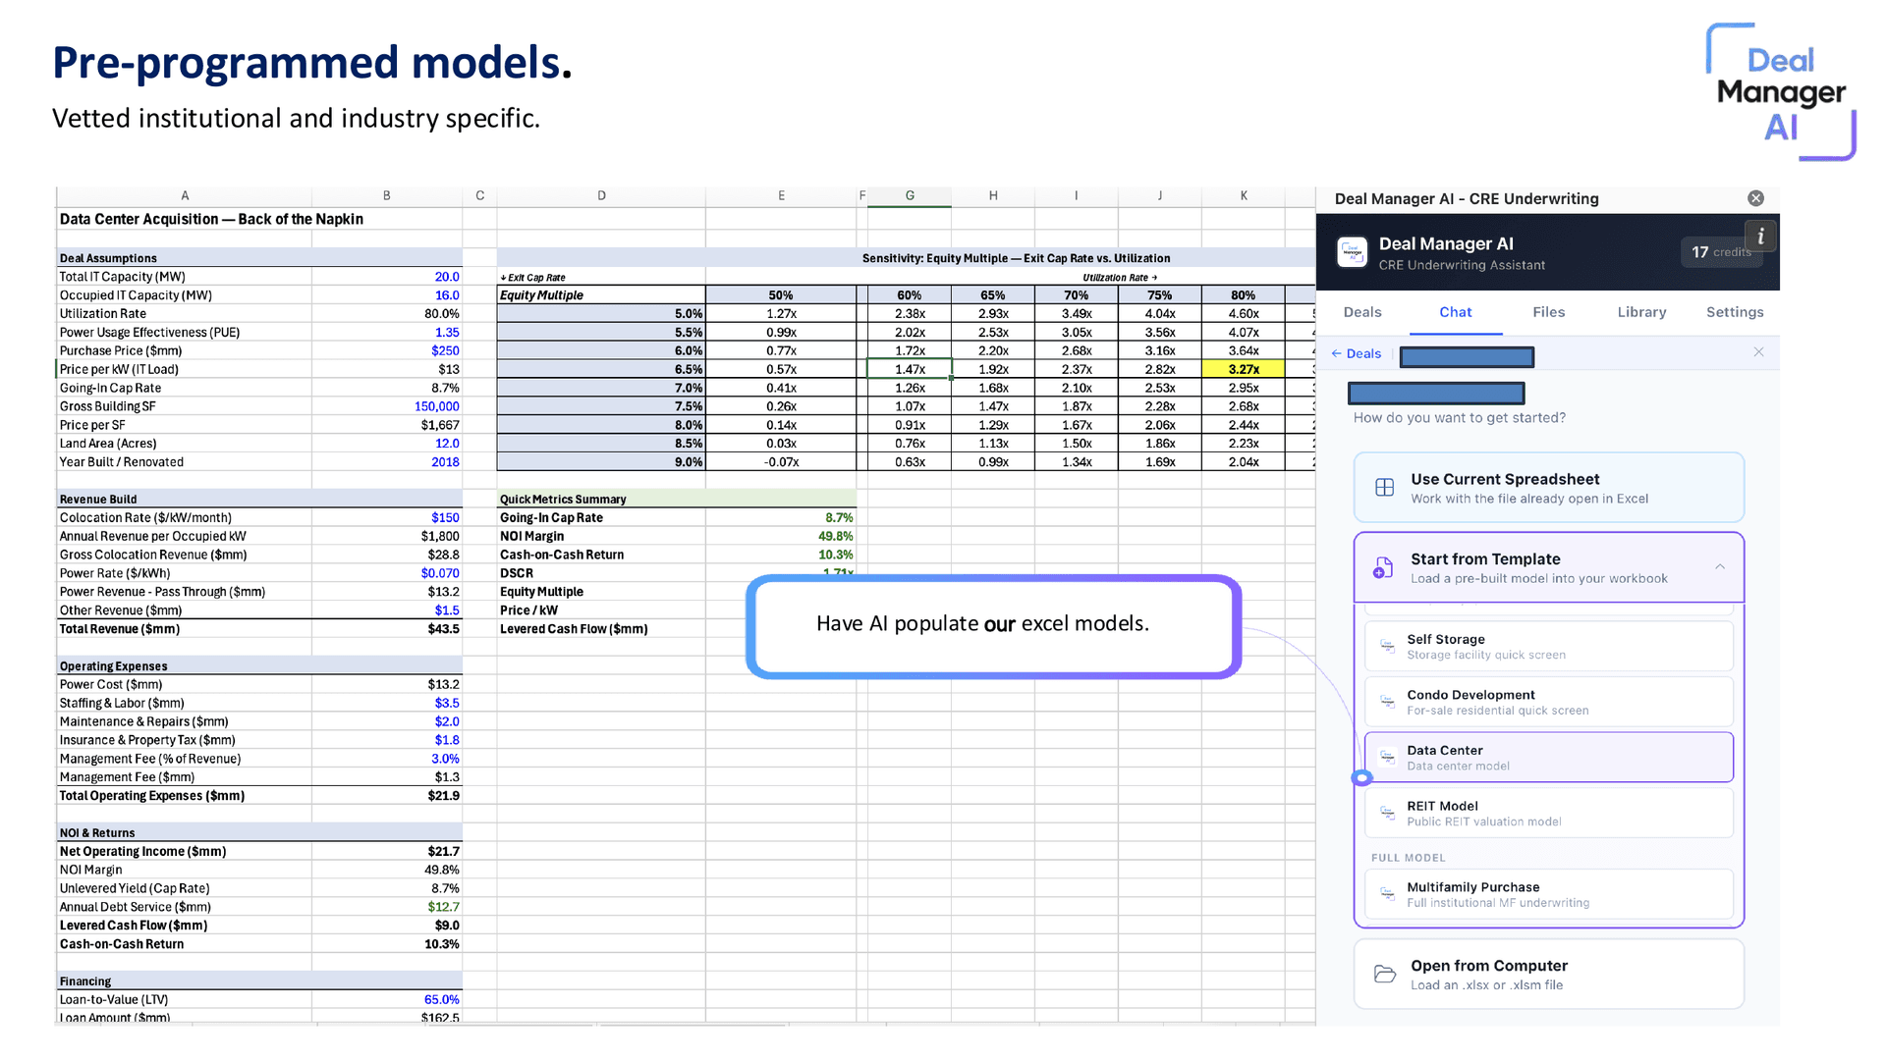The width and height of the screenshot is (1886, 1060).
Task: Pick the Condo Development template
Action: click(x=1548, y=702)
